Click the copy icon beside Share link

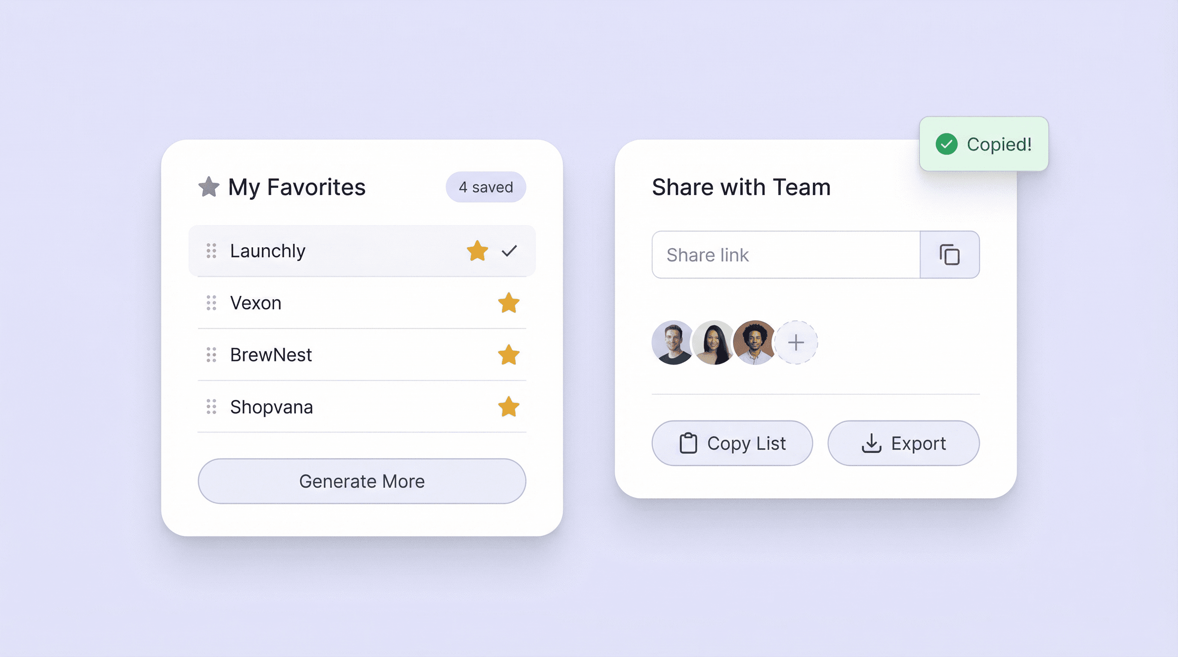(949, 255)
